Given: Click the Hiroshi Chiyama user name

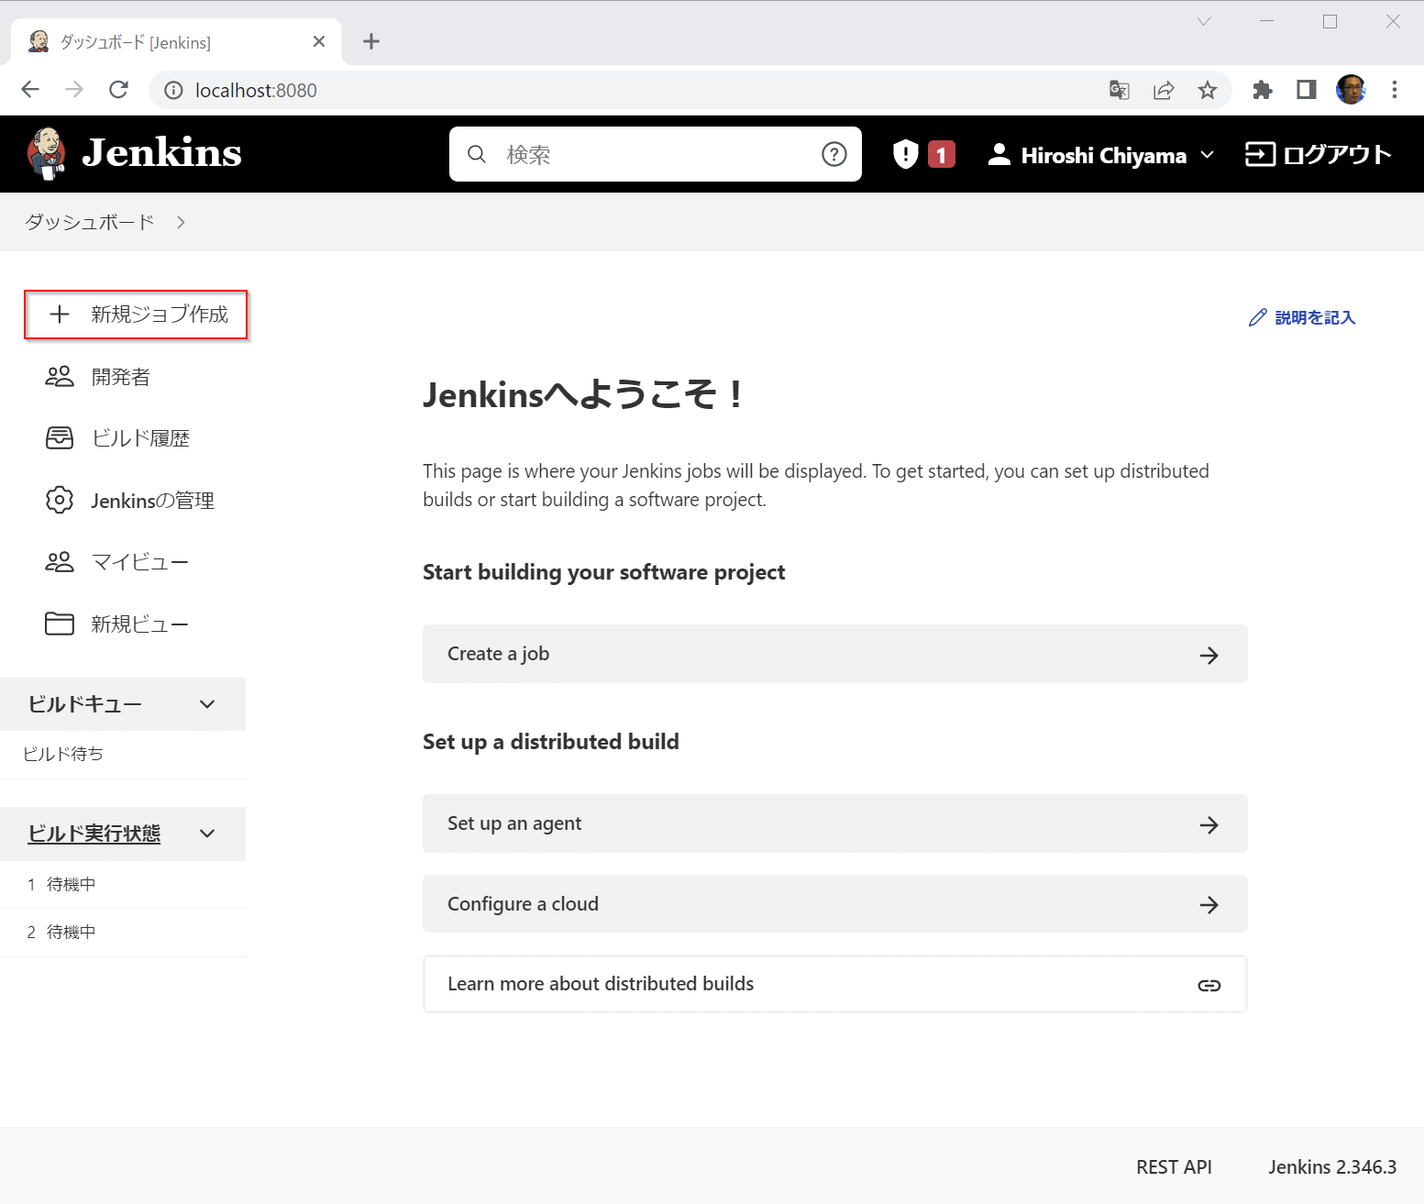Looking at the screenshot, I should point(1104,156).
